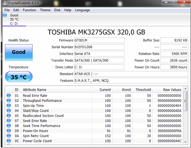The height and width of the screenshot is (148, 191).
Task: Click the Standard field ATA8-ACS
Action: coord(131,74)
